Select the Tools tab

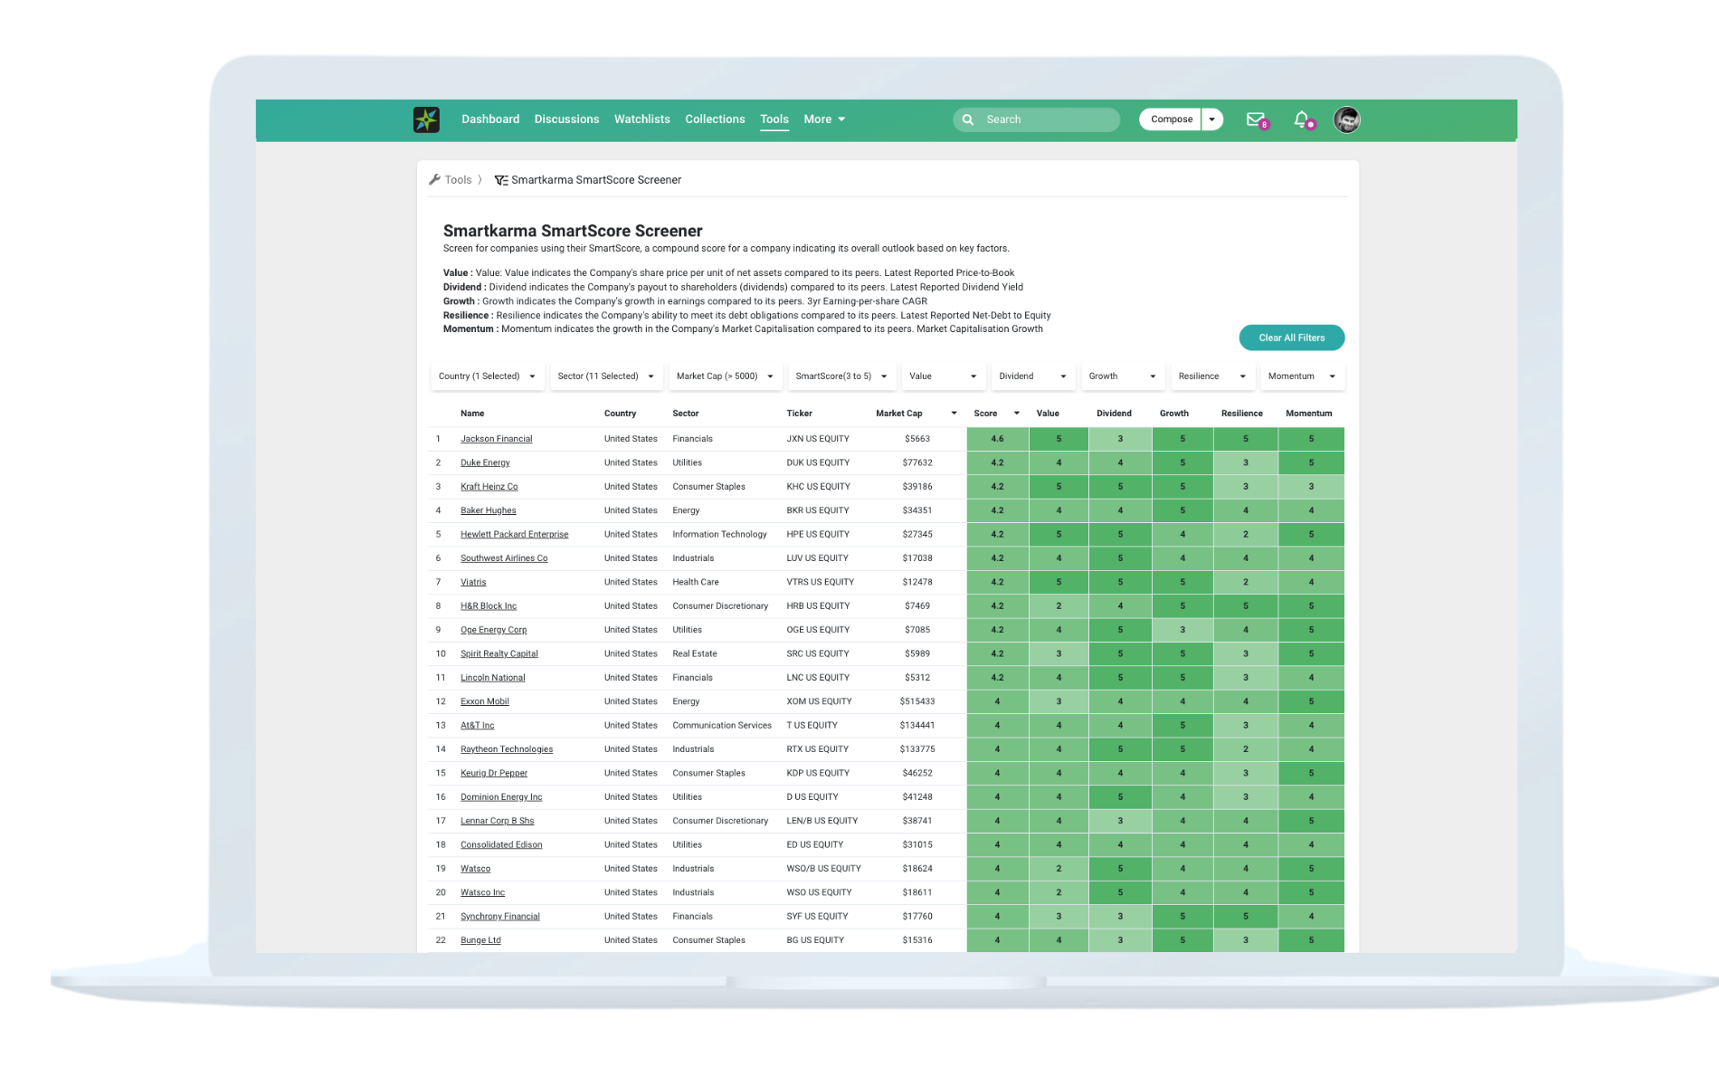click(x=774, y=119)
